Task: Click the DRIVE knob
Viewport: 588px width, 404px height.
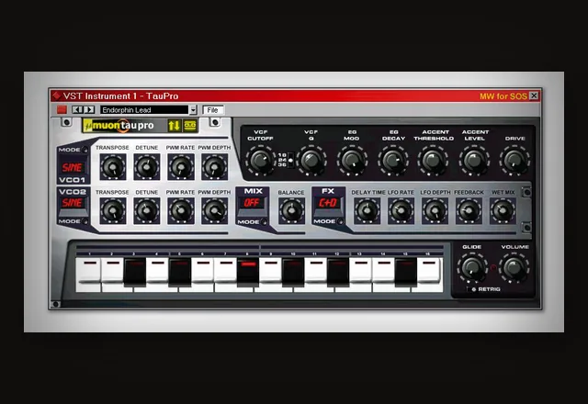Action: (x=514, y=161)
